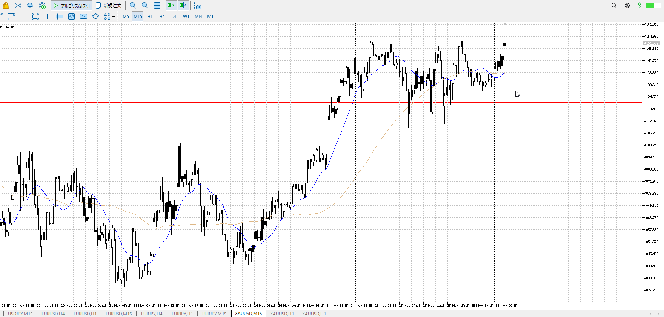Select the D1 timeframe button
This screenshot has width=664, height=317.
click(x=174, y=17)
